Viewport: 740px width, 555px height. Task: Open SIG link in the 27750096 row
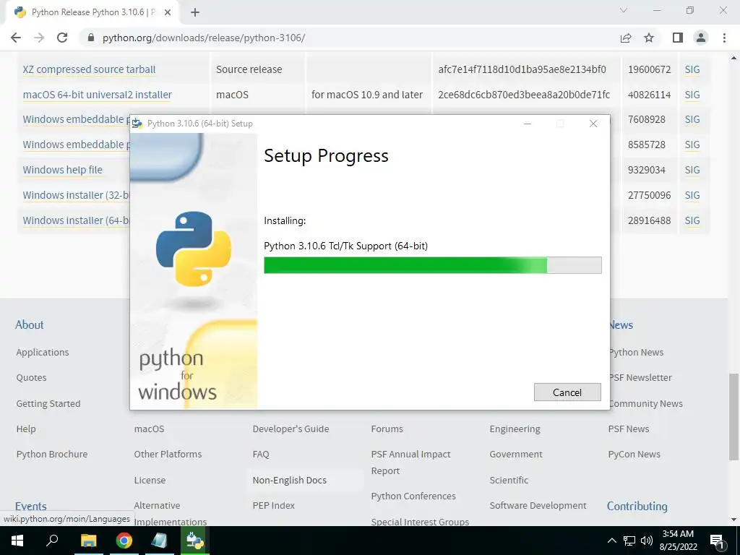coord(692,195)
